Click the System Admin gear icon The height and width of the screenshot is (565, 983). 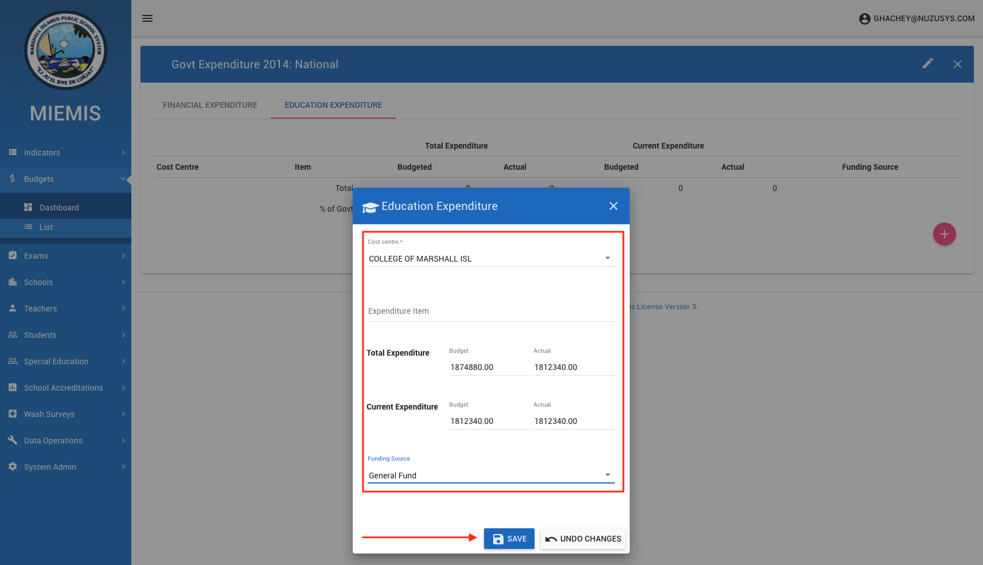13,467
